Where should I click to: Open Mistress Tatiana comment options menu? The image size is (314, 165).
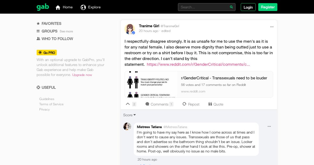(x=269, y=126)
